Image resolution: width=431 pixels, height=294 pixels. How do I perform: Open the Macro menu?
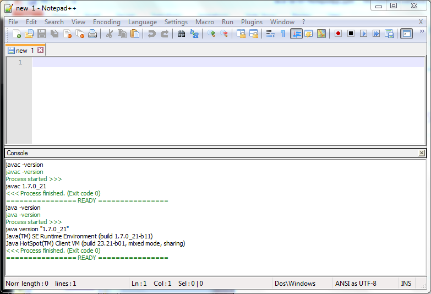205,22
